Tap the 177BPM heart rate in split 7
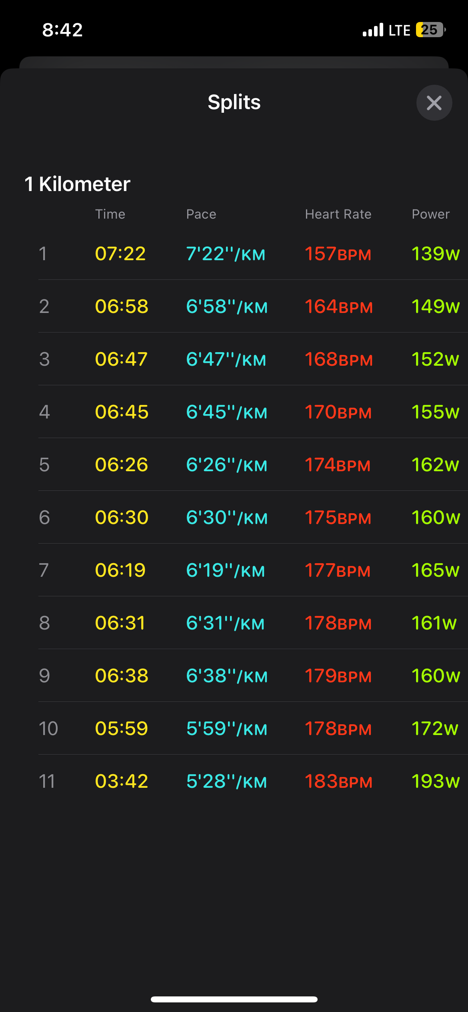Viewport: 468px width, 1012px height. 337,570
